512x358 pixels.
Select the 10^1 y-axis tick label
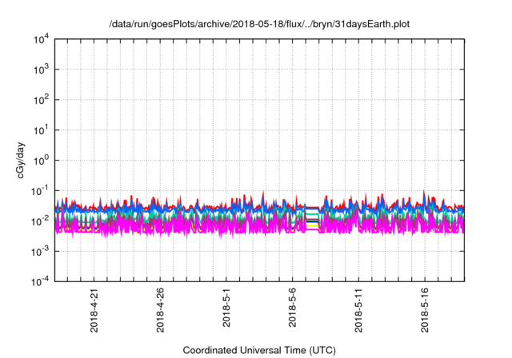42,129
